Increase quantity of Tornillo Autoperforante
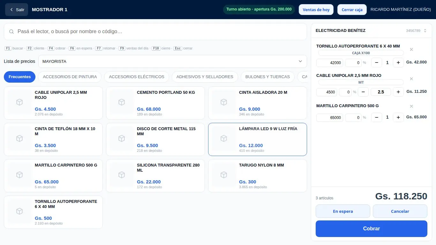The height and width of the screenshot is (245, 436). [398, 63]
